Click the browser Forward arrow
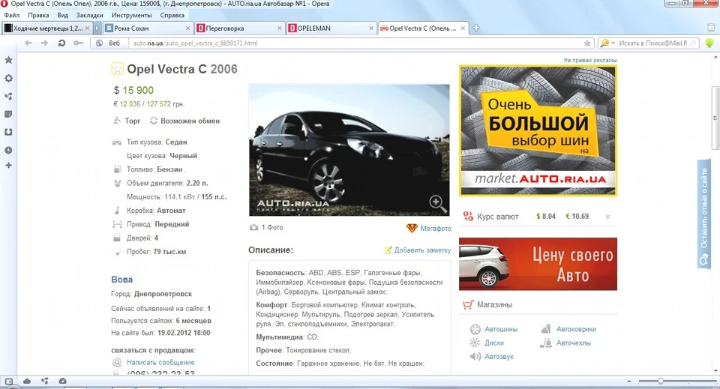 coord(44,43)
